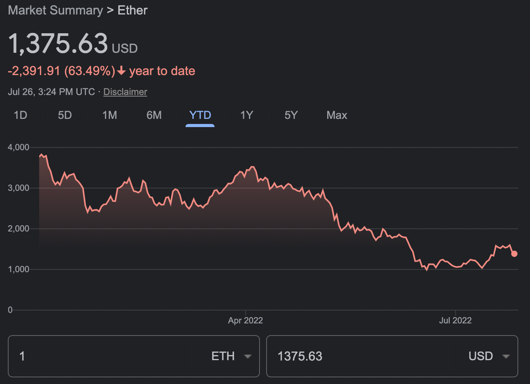Viewport: 530px width, 384px height.
Task: Click the 4,000 y-axis label
Action: [x=18, y=147]
